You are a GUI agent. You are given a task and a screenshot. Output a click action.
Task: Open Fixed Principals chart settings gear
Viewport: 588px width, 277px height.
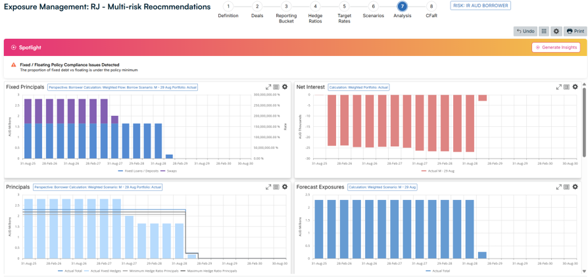(285, 87)
